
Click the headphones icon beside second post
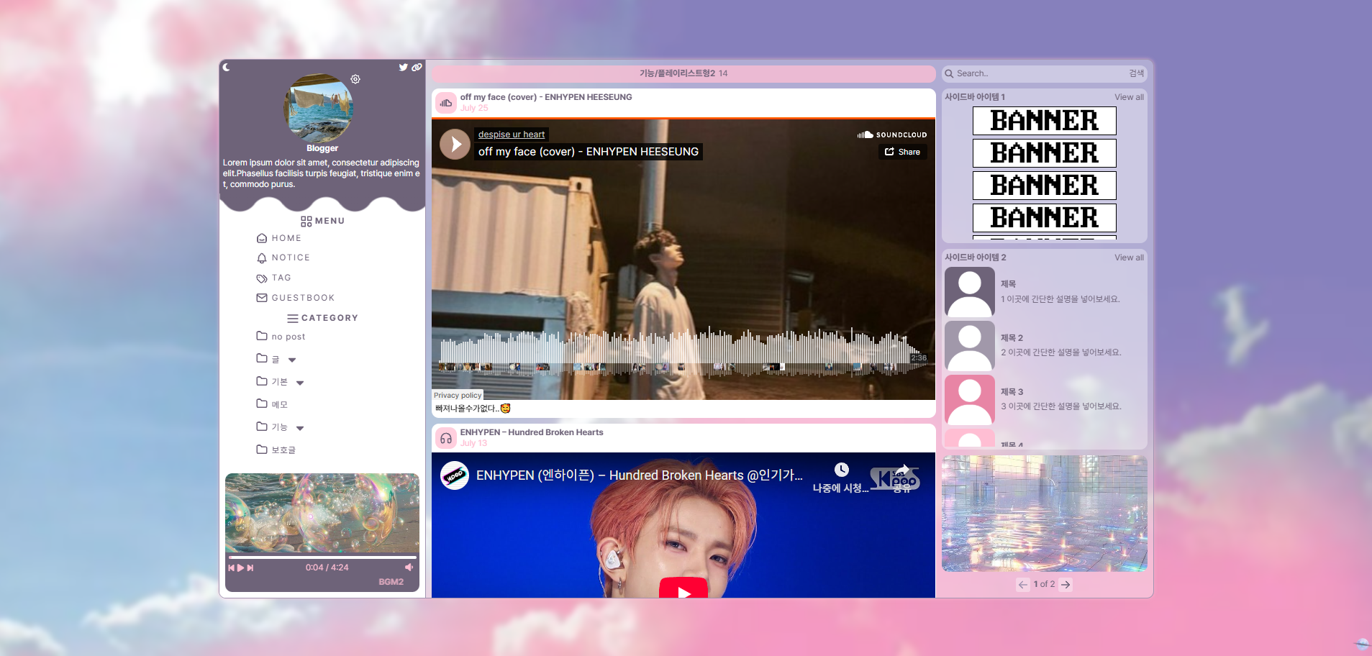(x=446, y=438)
